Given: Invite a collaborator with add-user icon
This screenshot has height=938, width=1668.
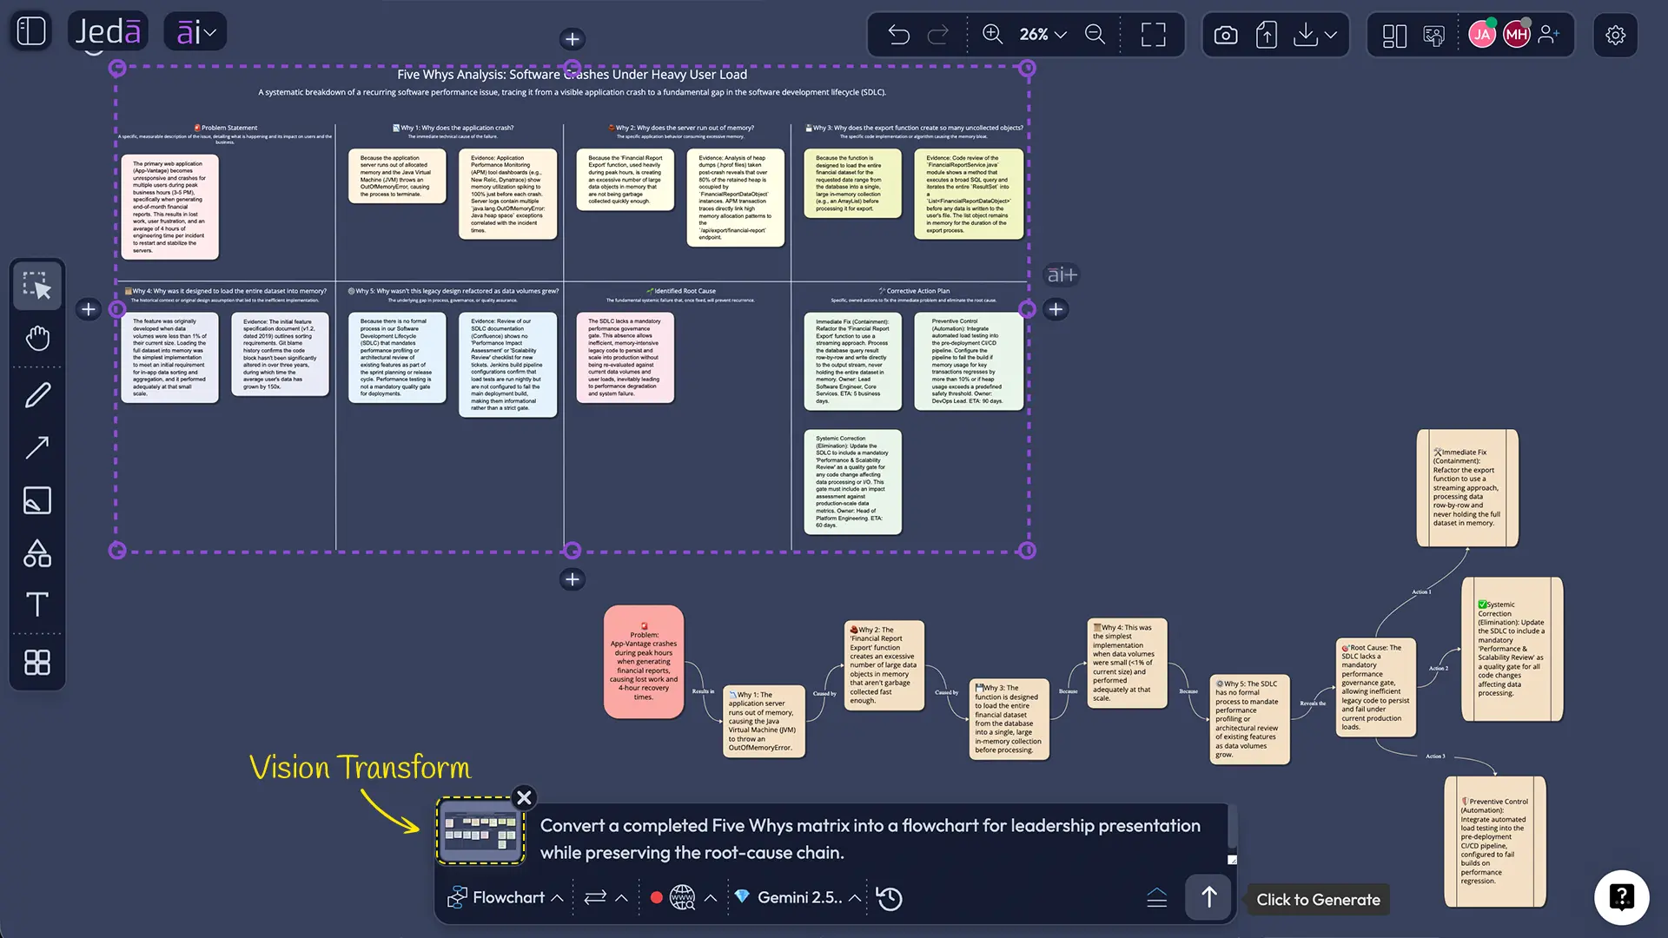Looking at the screenshot, I should coord(1549,35).
